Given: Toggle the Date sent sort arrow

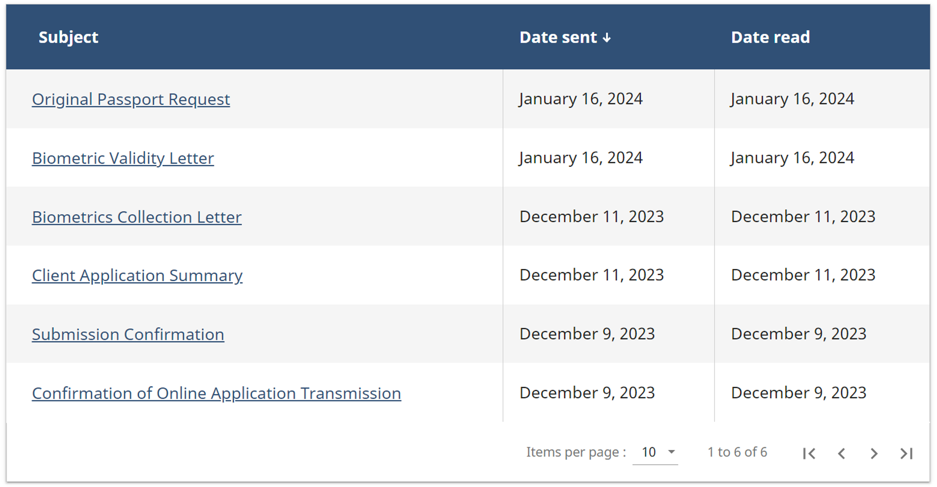Looking at the screenshot, I should pyautogui.click(x=607, y=38).
